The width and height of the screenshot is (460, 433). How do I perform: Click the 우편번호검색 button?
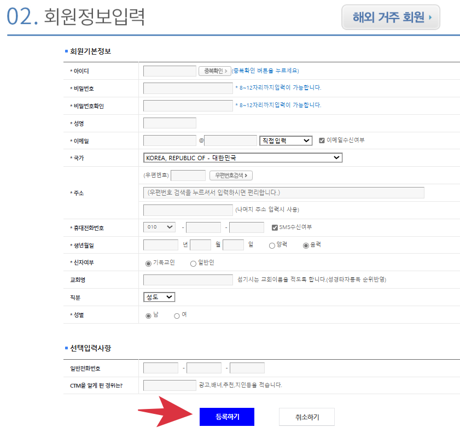[231, 175]
